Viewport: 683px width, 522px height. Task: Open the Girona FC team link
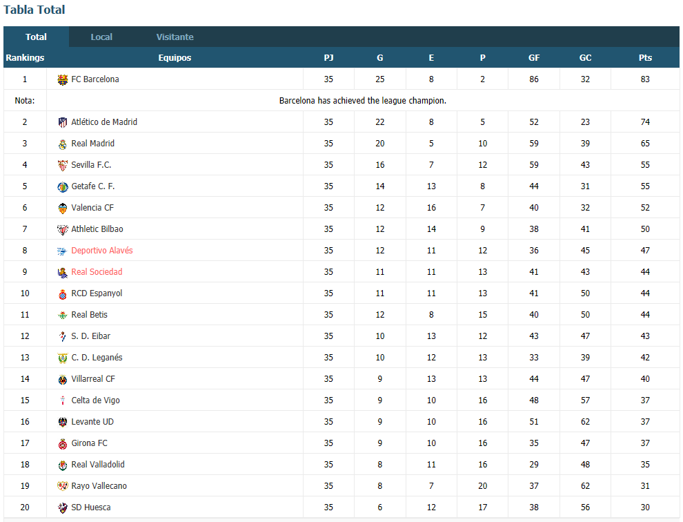89,443
